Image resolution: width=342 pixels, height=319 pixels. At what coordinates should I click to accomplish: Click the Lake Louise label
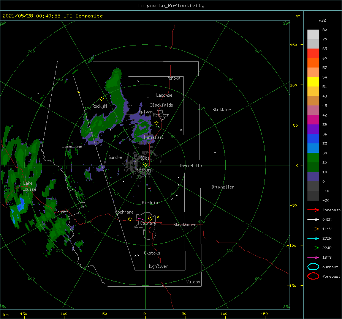point(29,186)
